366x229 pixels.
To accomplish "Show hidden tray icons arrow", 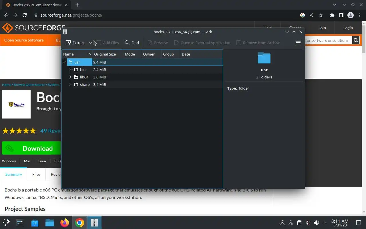I will tap(325, 223).
